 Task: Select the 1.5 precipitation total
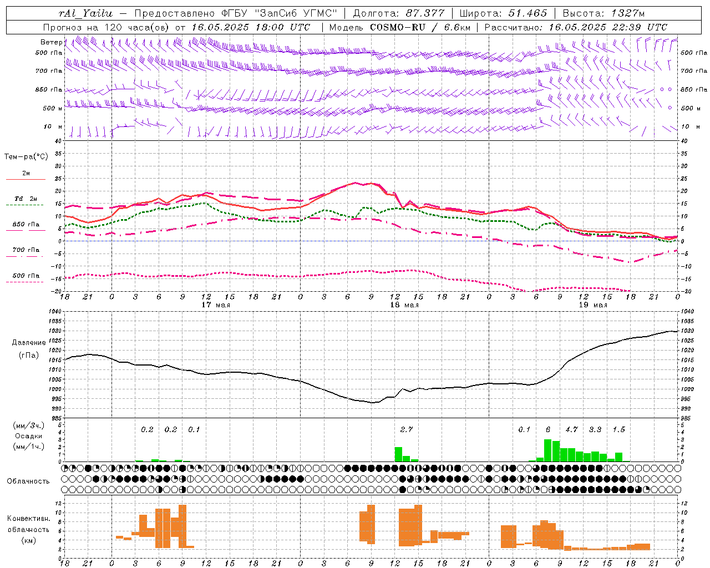(618, 429)
